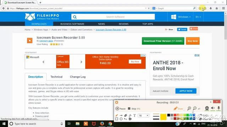Click the FileHippo logo

pos(42,17)
